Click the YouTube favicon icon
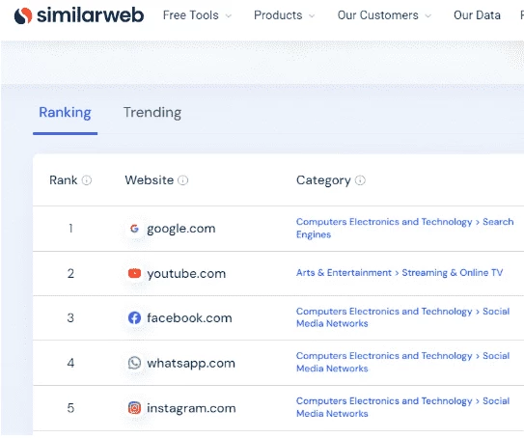524x438 pixels. (x=134, y=273)
